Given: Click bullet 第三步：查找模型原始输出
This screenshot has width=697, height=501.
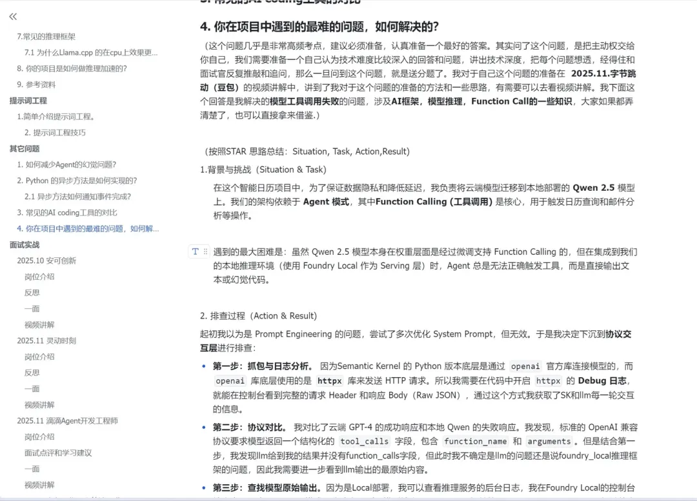Looking at the screenshot, I should coord(423,488).
